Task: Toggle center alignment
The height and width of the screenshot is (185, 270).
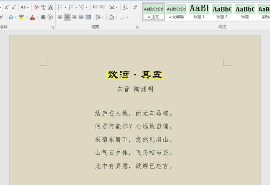Action: pos(67,17)
